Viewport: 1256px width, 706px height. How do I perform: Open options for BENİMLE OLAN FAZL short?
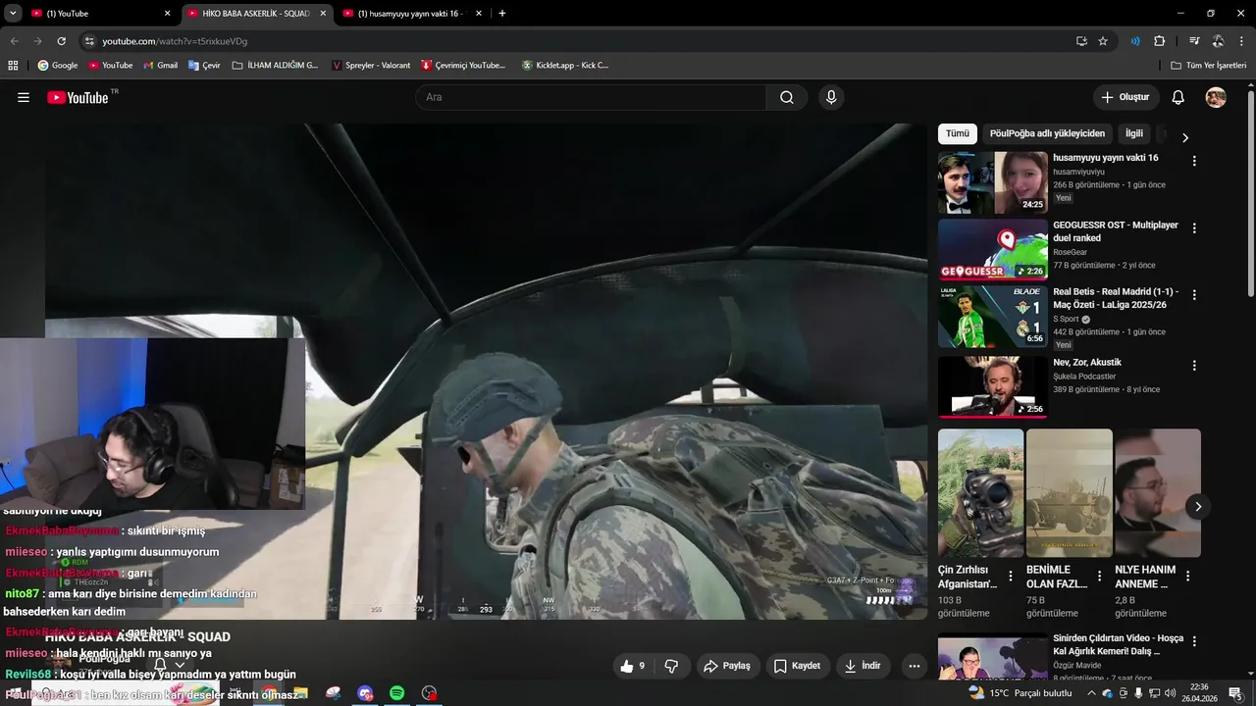1099,577
